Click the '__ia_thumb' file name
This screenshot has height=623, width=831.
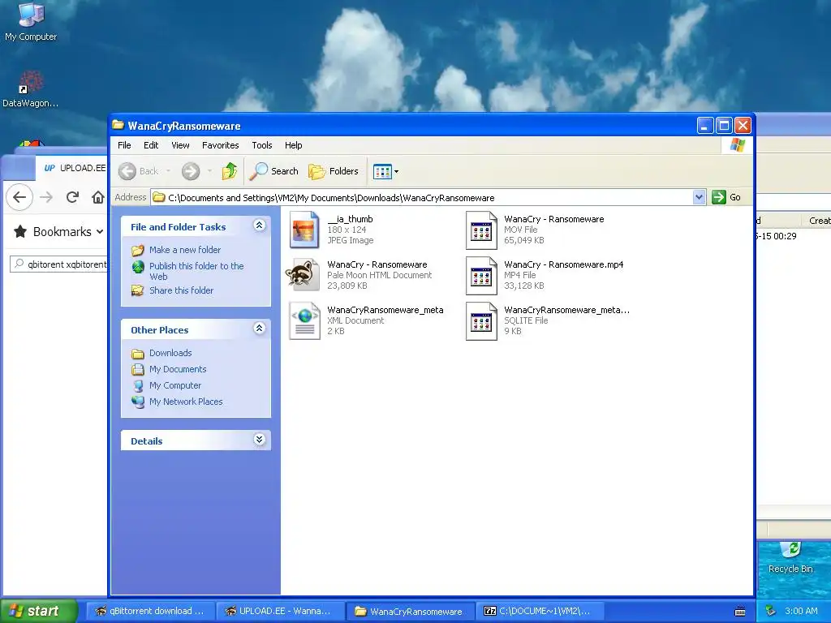pyautogui.click(x=350, y=219)
